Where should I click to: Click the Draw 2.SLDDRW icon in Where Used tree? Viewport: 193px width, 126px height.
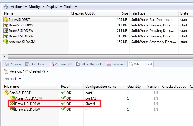pyautogui.click(x=12, y=109)
